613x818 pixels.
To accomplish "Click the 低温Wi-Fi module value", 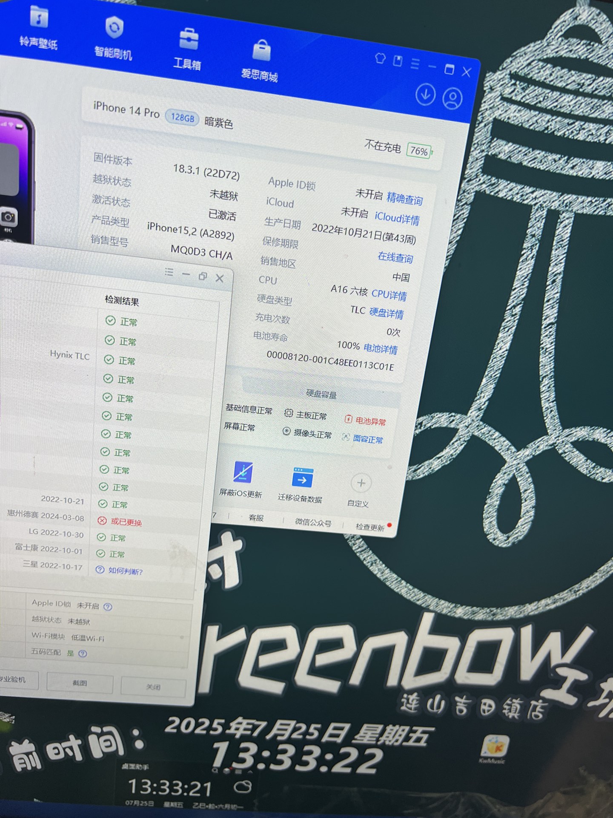I will coord(88,637).
